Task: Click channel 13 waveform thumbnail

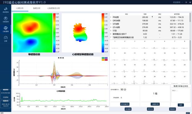Action: 155,60
